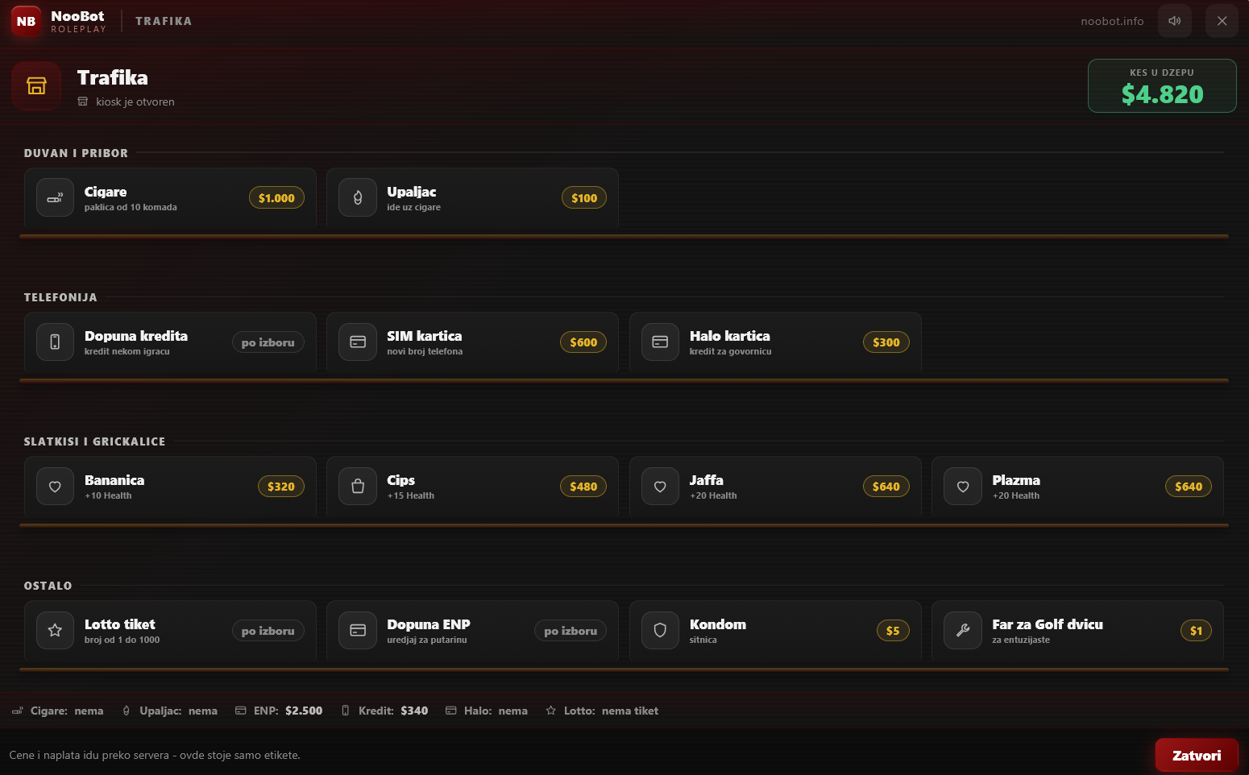The width and height of the screenshot is (1249, 775).
Task: Click the Lotto tiket star icon
Action: point(55,630)
